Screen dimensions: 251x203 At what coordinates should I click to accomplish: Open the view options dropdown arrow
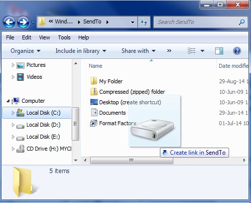pos(202,51)
